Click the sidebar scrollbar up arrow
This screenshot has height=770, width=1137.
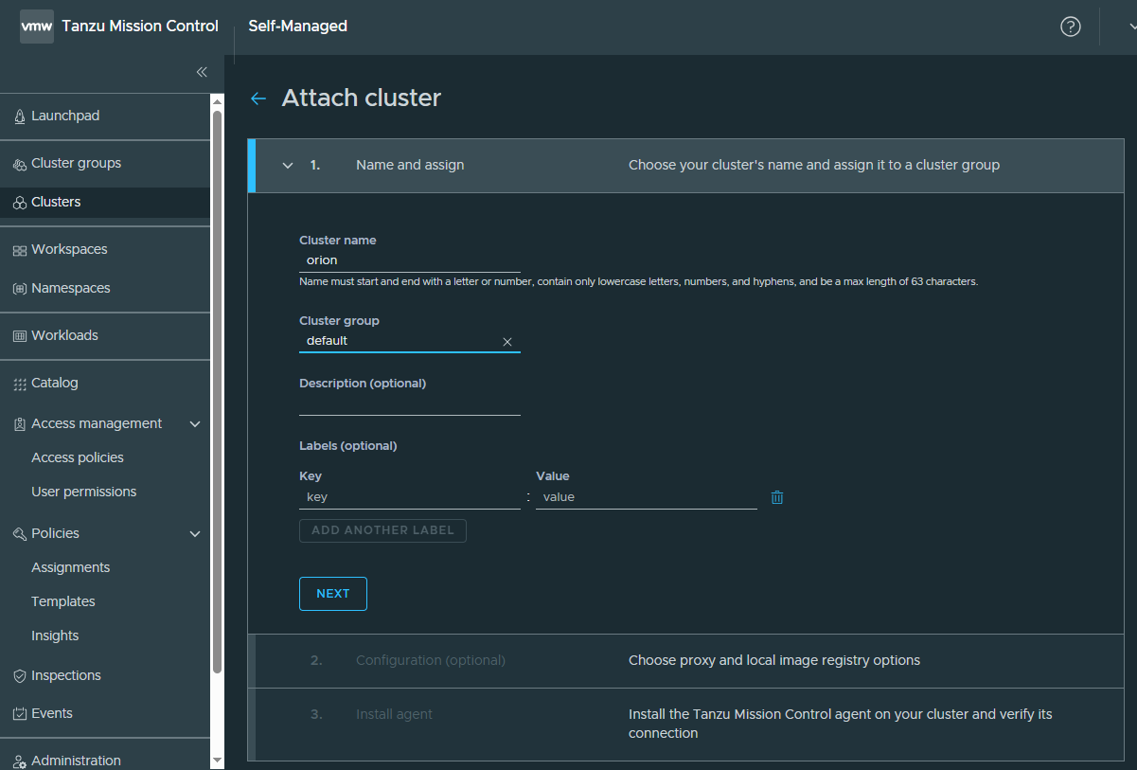click(217, 101)
